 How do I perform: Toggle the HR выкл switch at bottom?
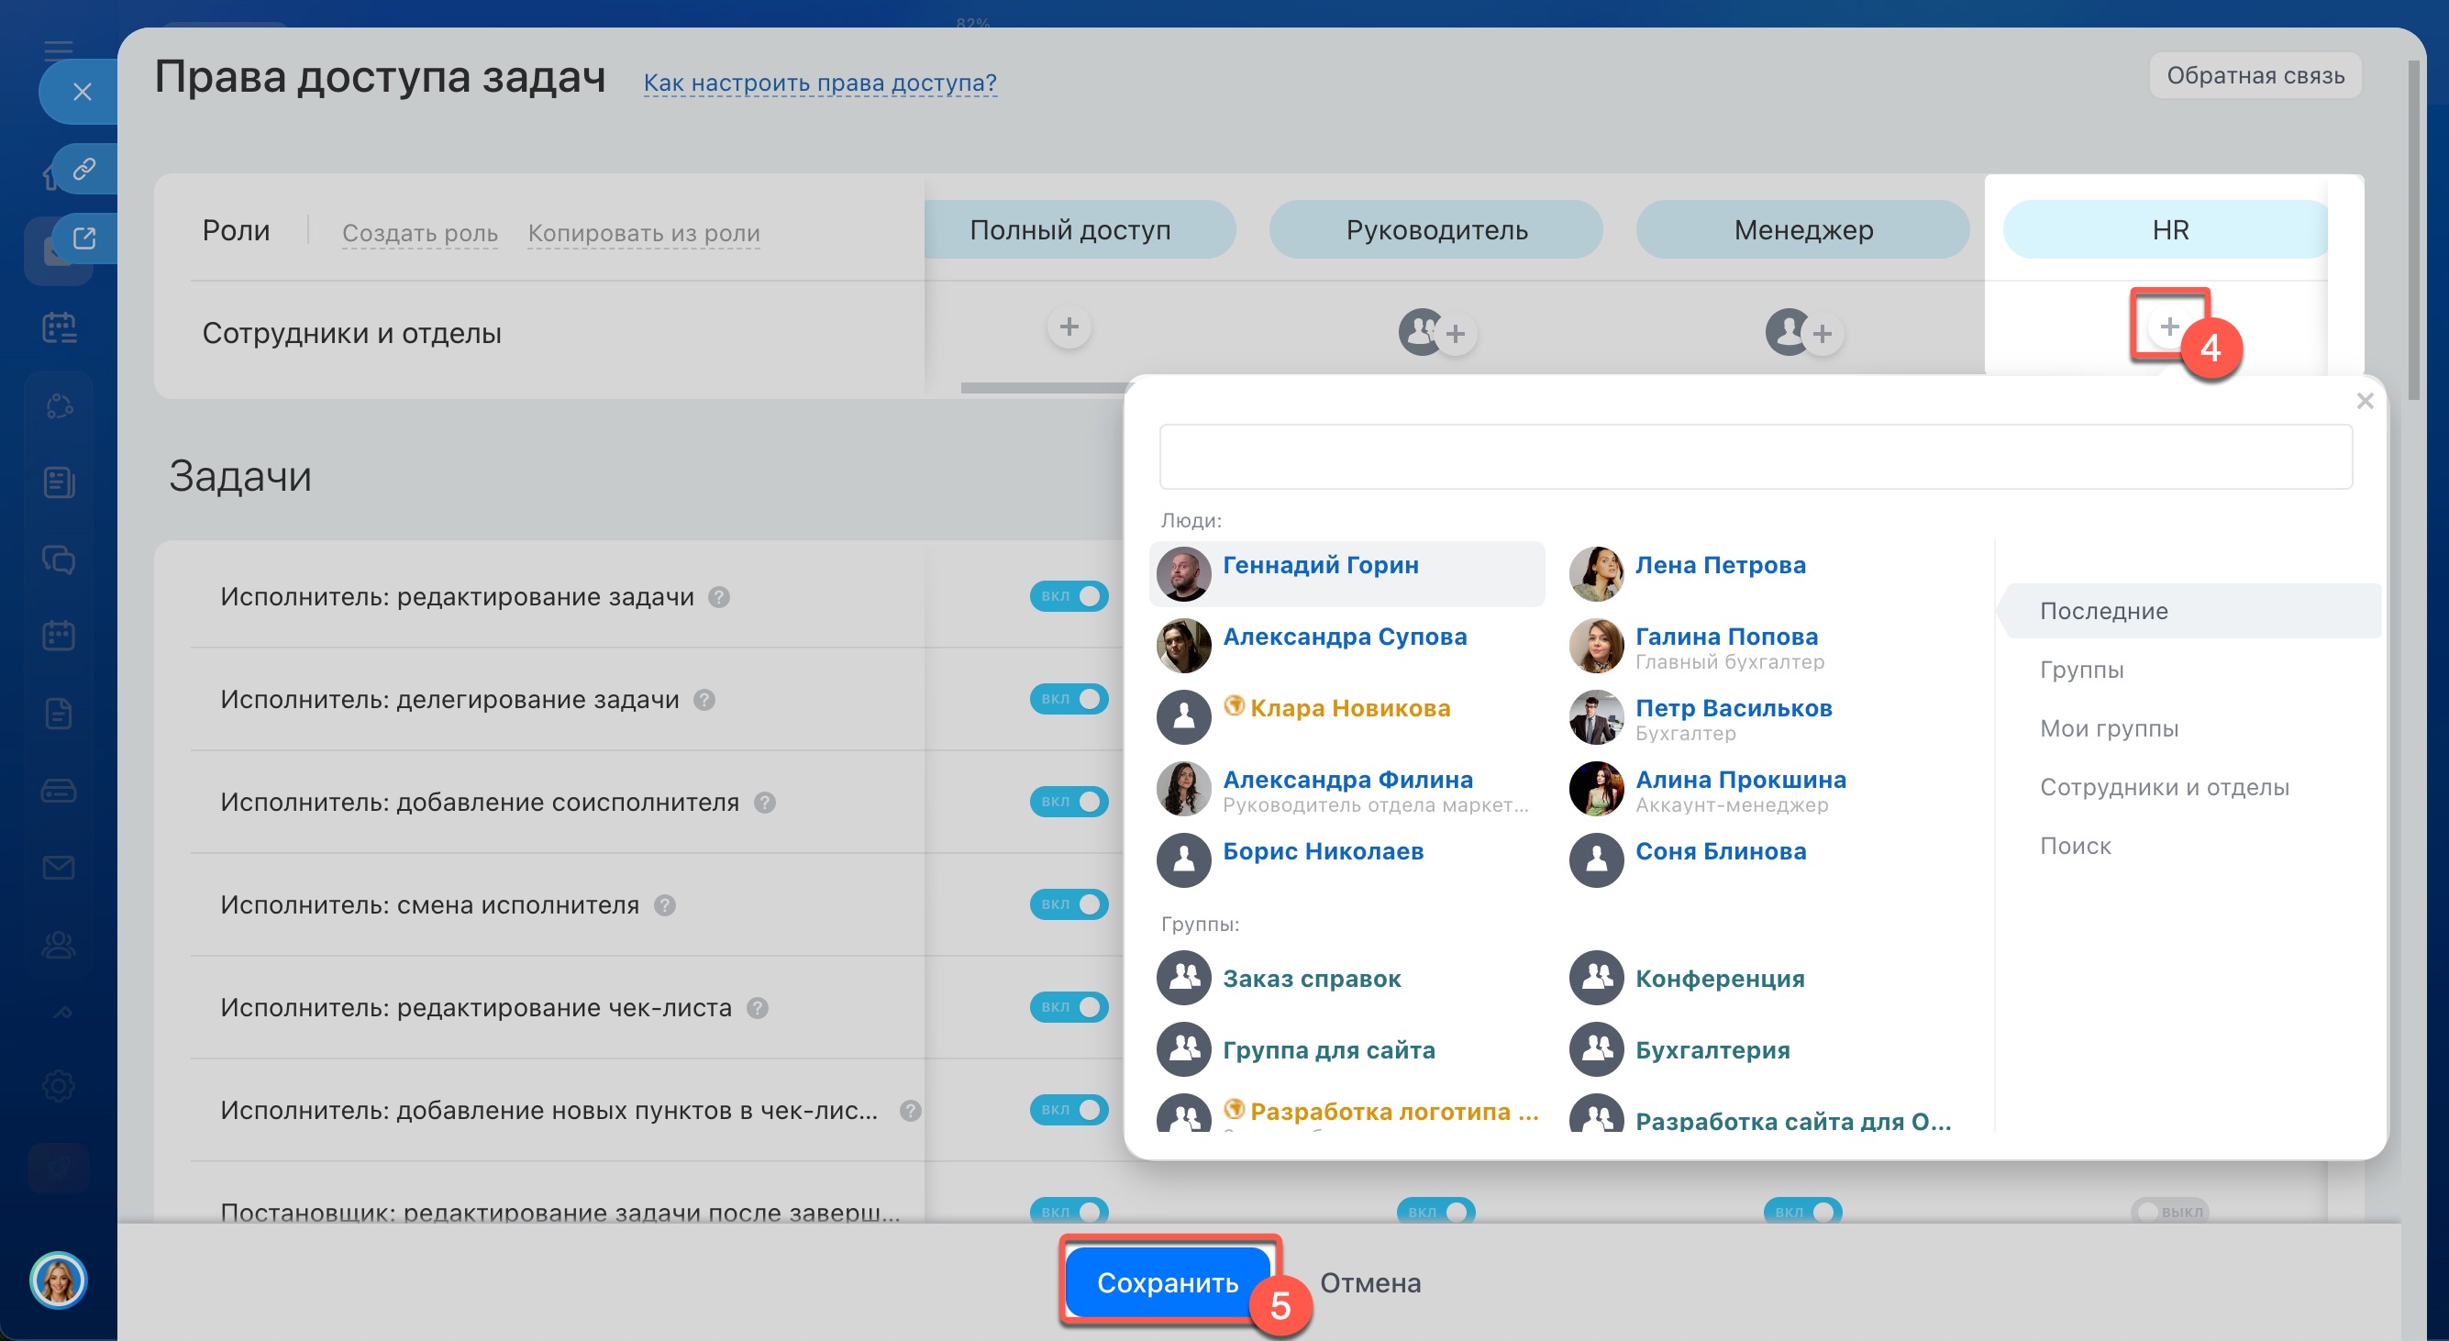(x=2168, y=1211)
